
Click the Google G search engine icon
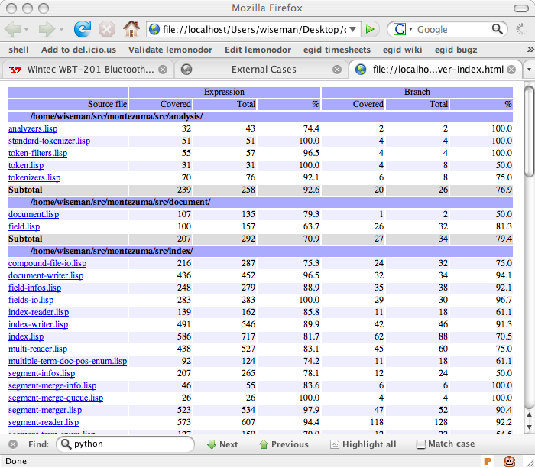(x=400, y=29)
